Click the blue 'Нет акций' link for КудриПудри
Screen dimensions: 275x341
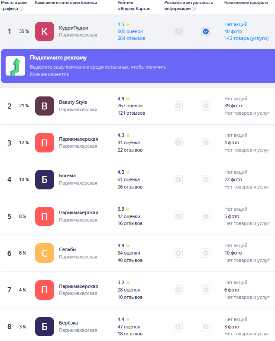point(236,24)
